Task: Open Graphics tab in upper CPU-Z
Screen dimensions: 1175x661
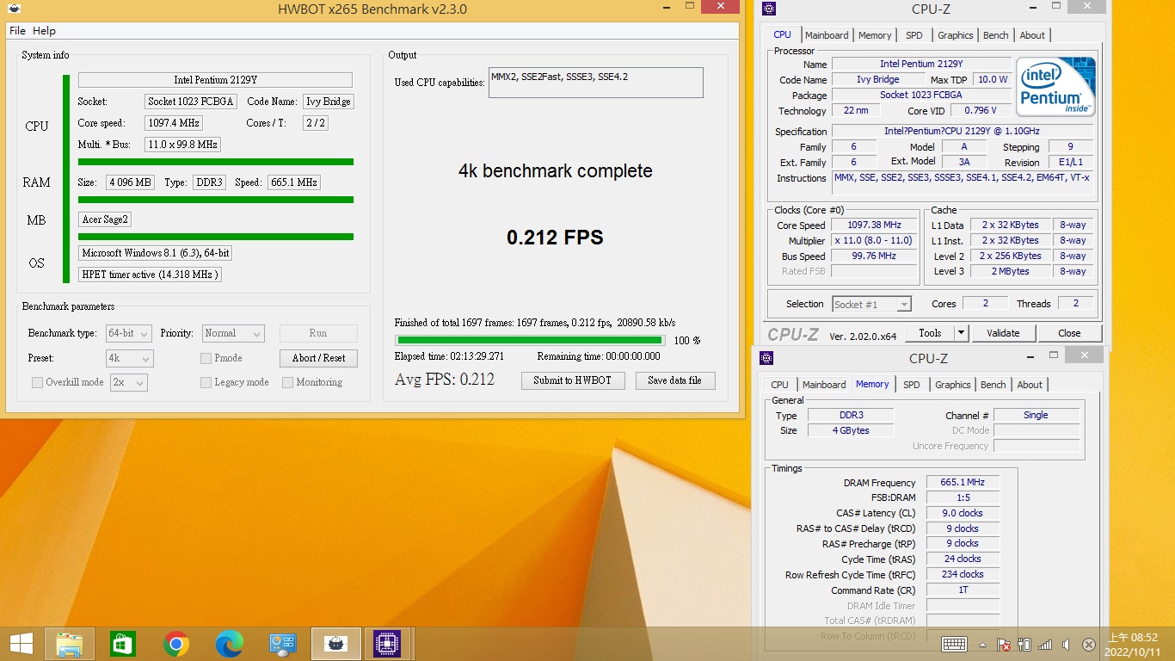Action: (956, 35)
